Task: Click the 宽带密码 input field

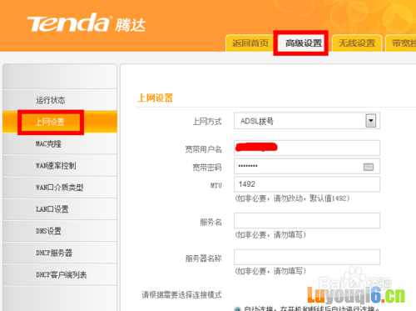Action: tap(307, 166)
